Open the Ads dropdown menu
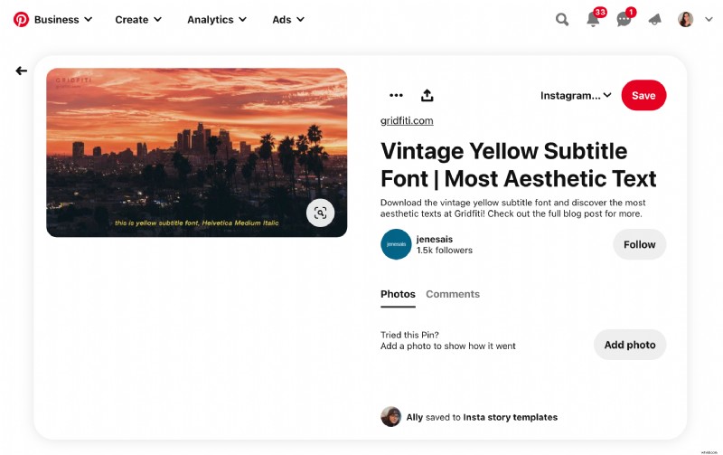 tap(288, 19)
